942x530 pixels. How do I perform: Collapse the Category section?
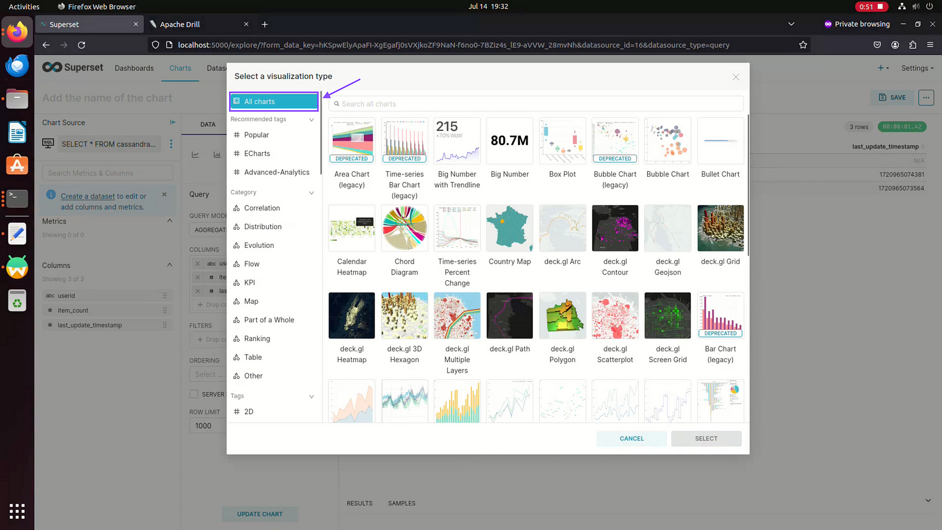(x=311, y=193)
